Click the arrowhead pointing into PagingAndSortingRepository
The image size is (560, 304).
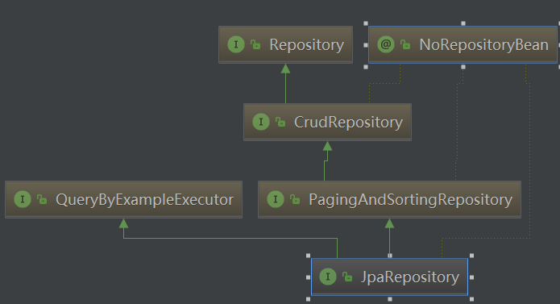[390, 223]
